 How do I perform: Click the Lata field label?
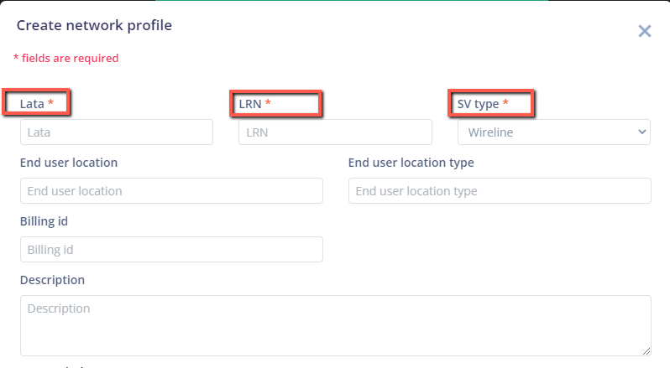[32, 103]
